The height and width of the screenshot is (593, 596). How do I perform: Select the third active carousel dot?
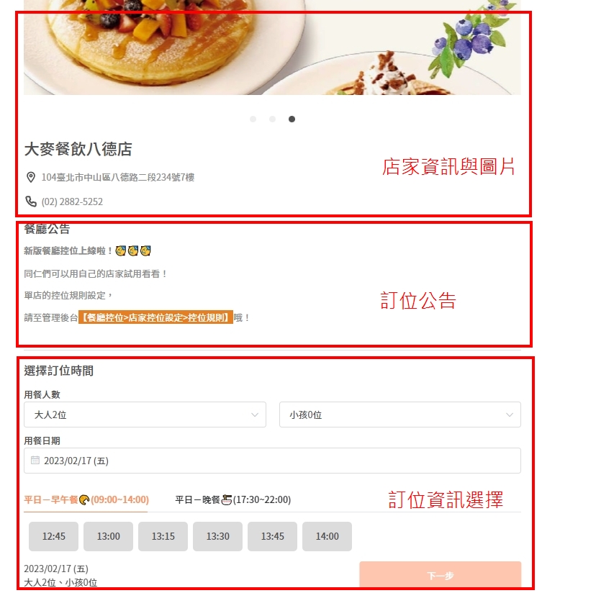292,119
